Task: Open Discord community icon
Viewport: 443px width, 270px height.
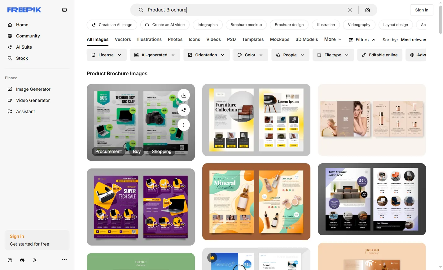Action: (22, 260)
